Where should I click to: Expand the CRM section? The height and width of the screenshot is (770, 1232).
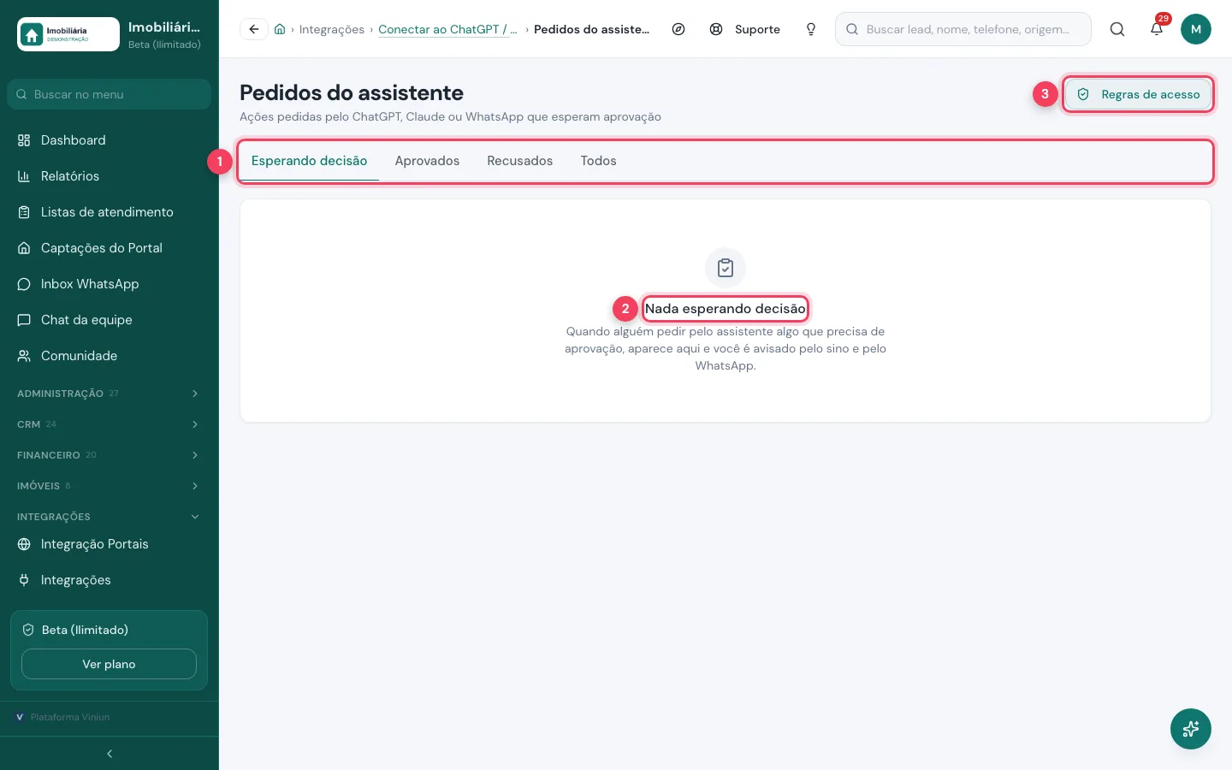click(x=109, y=424)
